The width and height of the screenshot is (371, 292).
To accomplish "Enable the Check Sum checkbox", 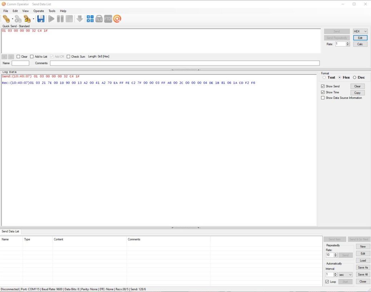I will [68, 56].
